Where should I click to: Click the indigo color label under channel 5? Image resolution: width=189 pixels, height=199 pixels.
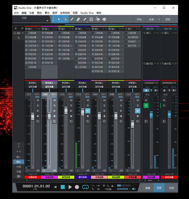click(x=83, y=177)
